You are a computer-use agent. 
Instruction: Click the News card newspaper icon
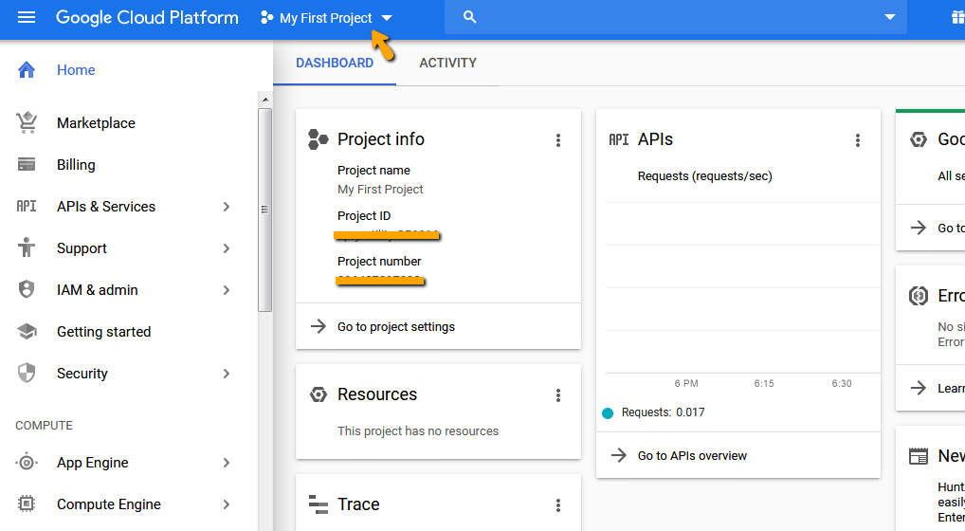click(x=919, y=456)
